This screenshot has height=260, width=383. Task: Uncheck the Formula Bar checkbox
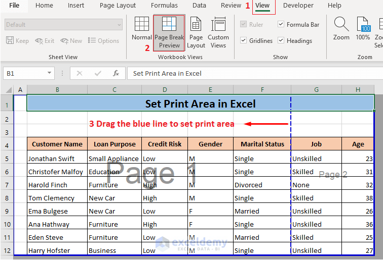click(x=281, y=24)
